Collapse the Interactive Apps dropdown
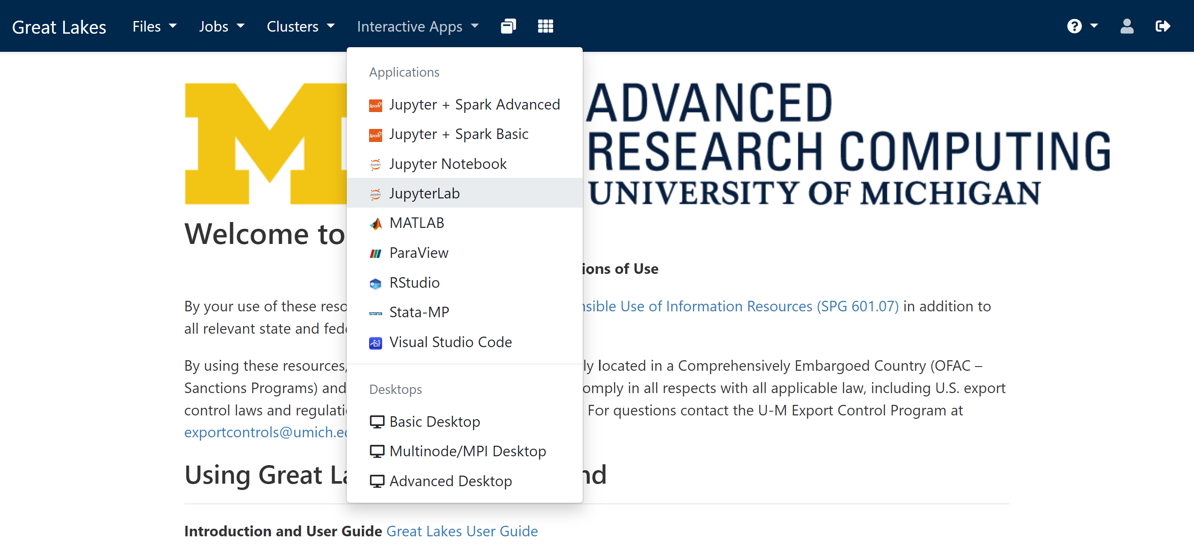Screen dimensions: 1194x546 [x=417, y=27]
